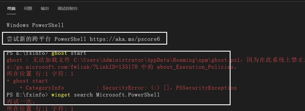Open the 问题 tab

point(28,8)
